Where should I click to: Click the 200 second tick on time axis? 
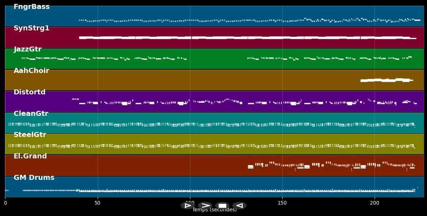coord(375,203)
